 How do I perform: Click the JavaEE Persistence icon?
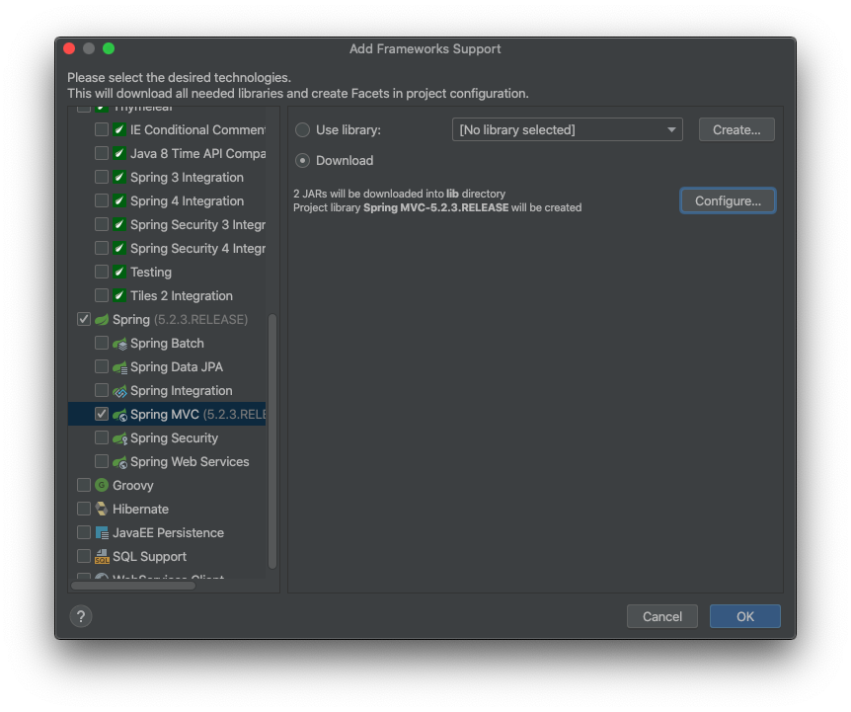pos(102,533)
